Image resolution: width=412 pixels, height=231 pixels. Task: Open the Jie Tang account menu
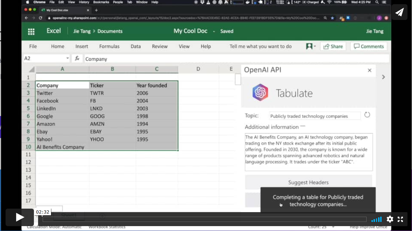[375, 31]
